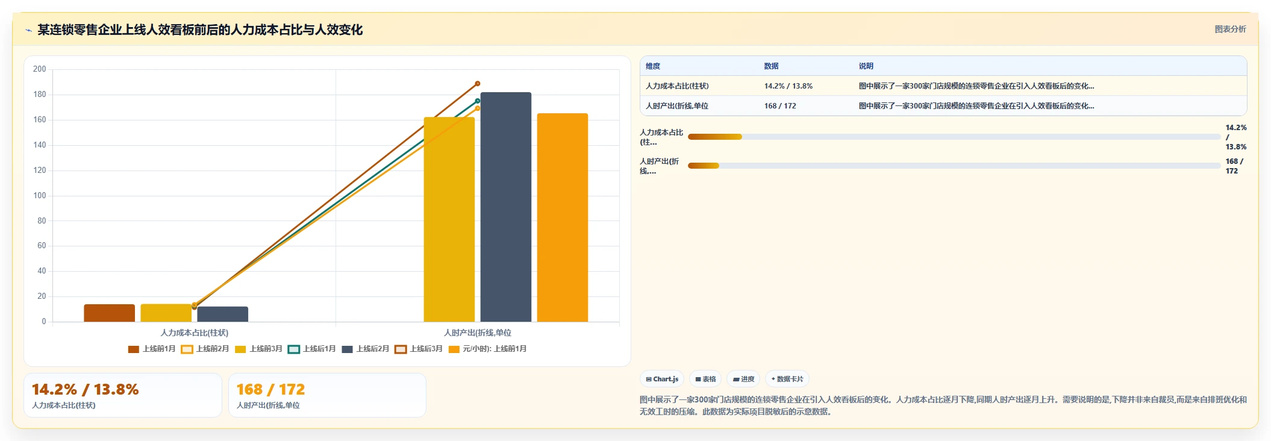Toggle the 上线后2月 legend series
The image size is (1271, 441).
pyautogui.click(x=366, y=349)
